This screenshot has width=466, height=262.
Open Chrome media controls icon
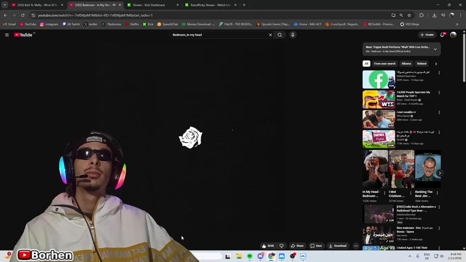click(443, 15)
